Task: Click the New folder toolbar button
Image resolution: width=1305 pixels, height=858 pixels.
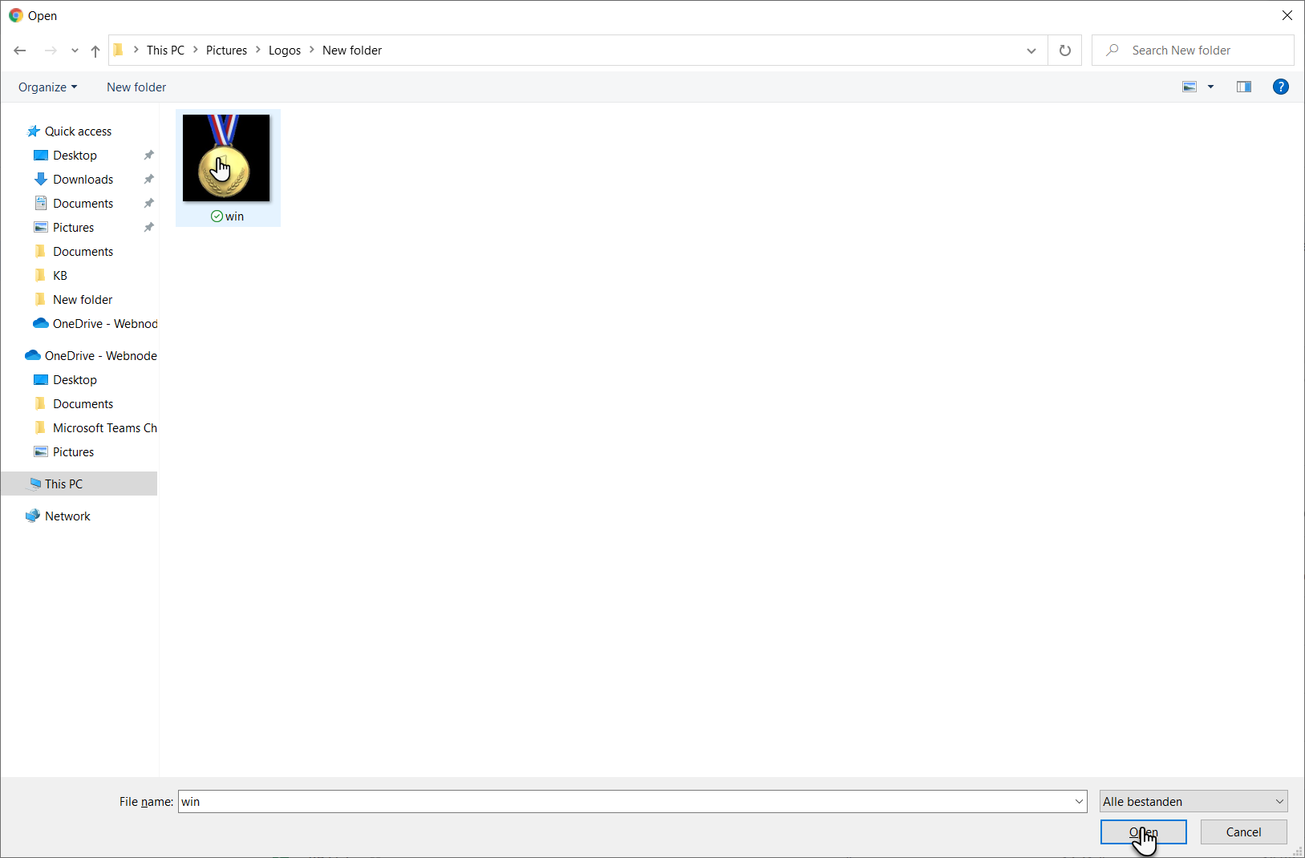Action: click(x=136, y=87)
